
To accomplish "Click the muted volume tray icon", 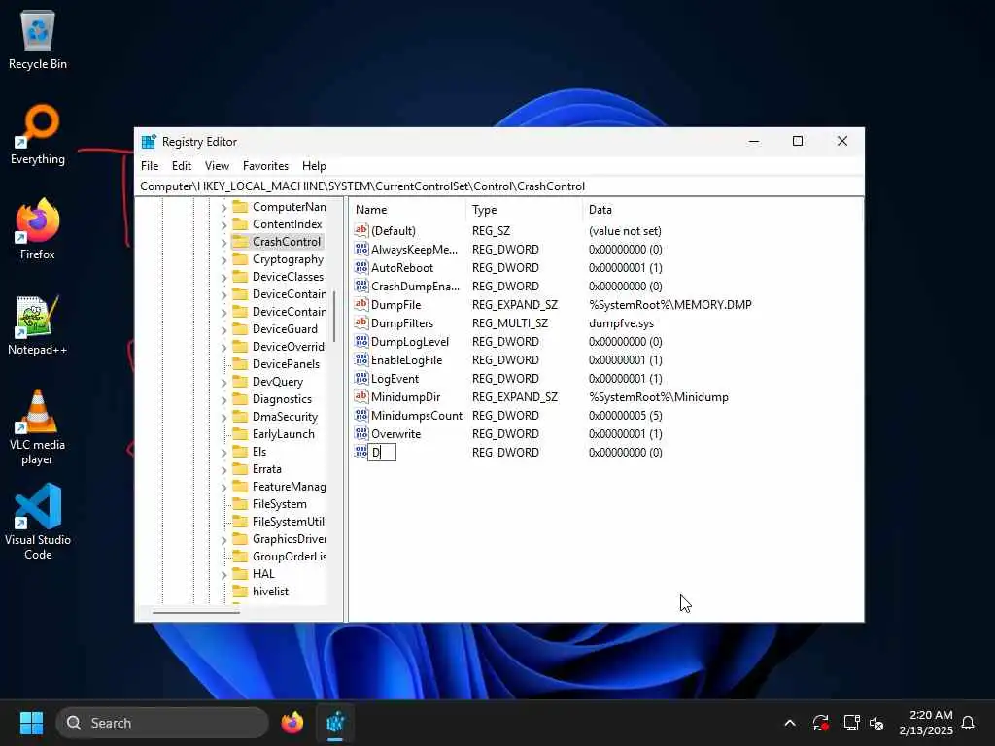I will pos(876,723).
